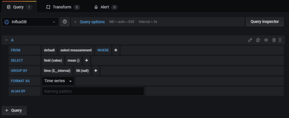Switch to the Transform tab

point(63,7)
